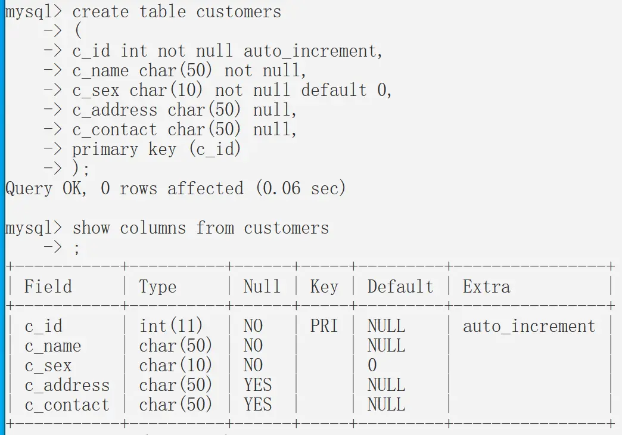Click the 'primary key (c_id)' line

[156, 149]
